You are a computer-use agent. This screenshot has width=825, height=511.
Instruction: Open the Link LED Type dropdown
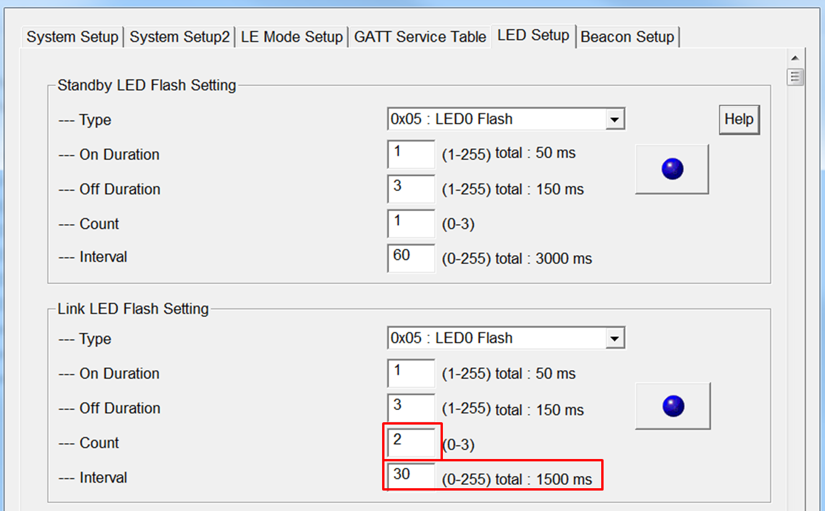click(613, 339)
